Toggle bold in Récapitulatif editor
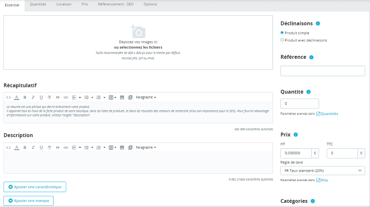 [25, 97]
